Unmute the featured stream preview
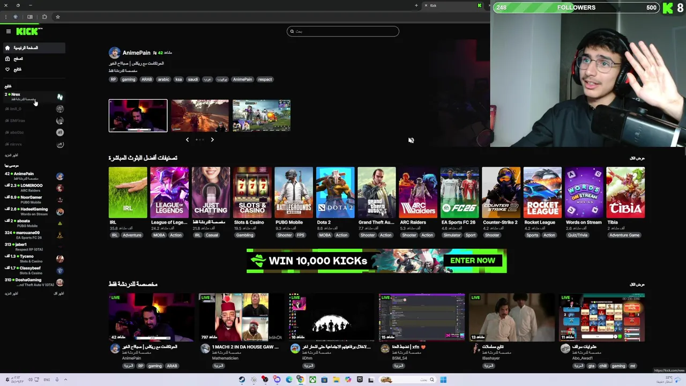This screenshot has height=386, width=686. [411, 140]
